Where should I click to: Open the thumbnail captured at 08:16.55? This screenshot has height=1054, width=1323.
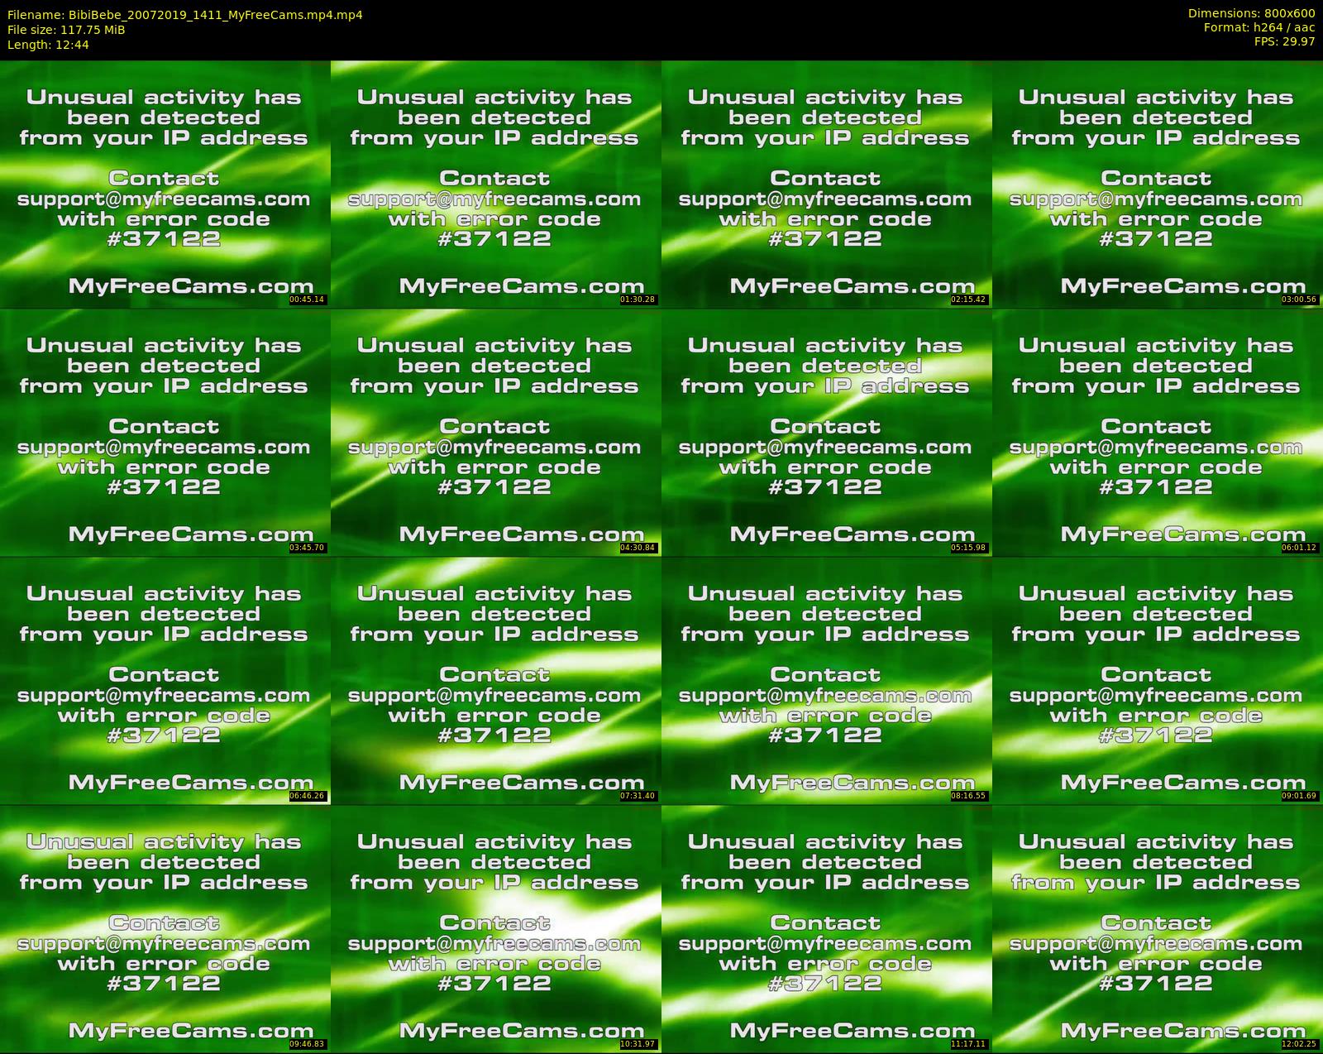point(826,680)
